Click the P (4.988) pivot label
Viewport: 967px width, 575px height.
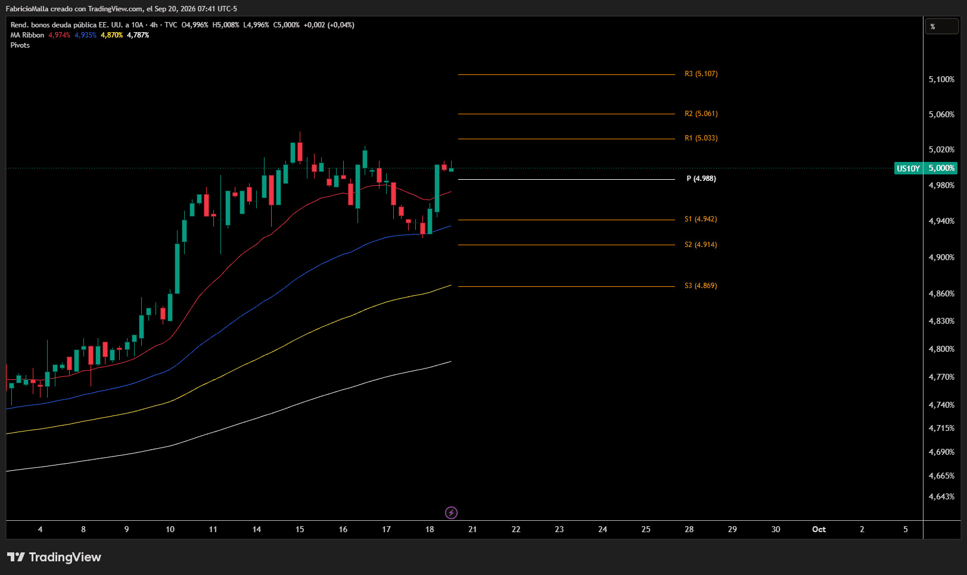coord(701,179)
